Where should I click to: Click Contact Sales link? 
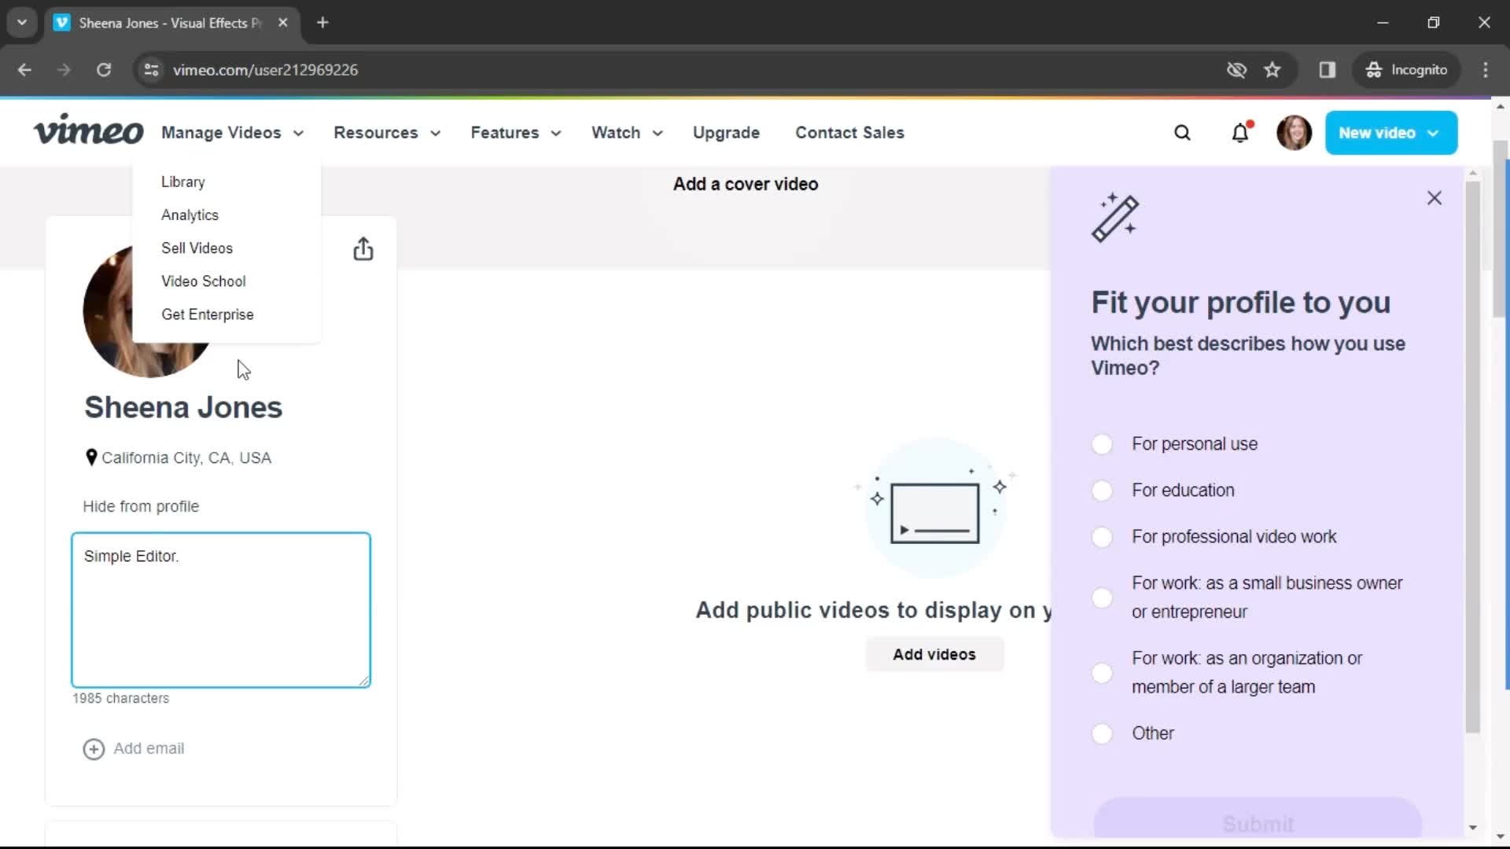point(849,133)
